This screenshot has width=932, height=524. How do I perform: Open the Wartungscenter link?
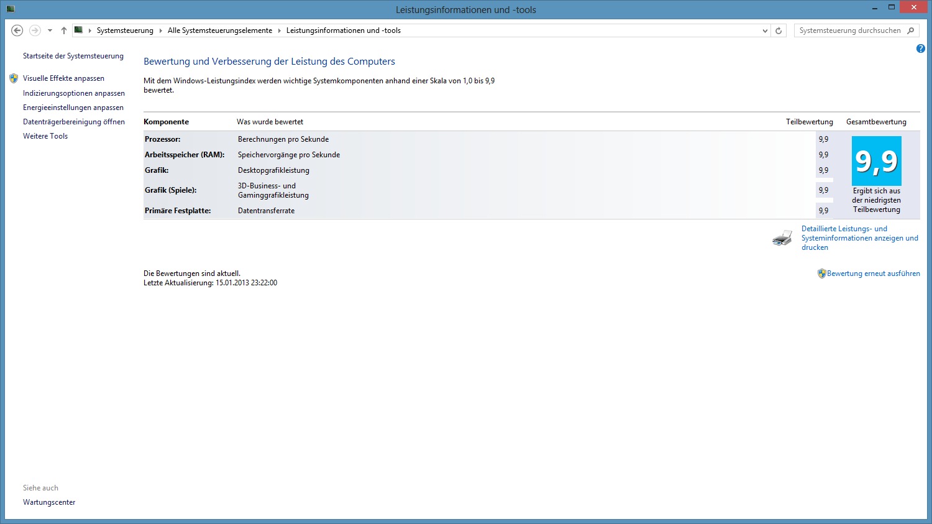pyautogui.click(x=49, y=502)
